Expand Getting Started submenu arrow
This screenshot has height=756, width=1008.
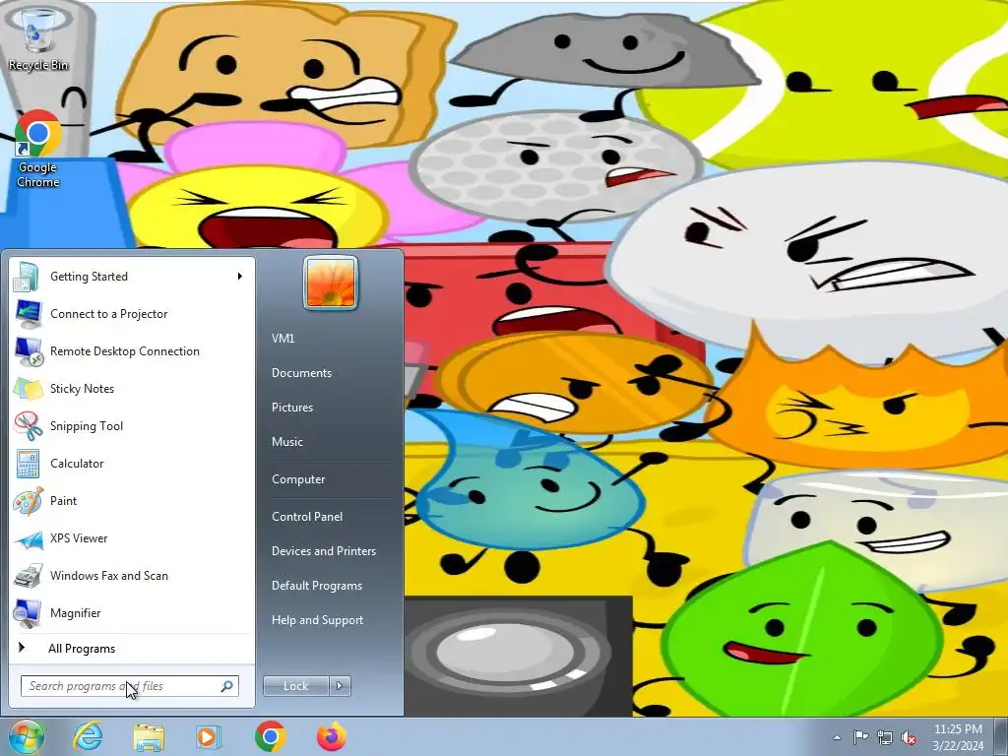(240, 277)
